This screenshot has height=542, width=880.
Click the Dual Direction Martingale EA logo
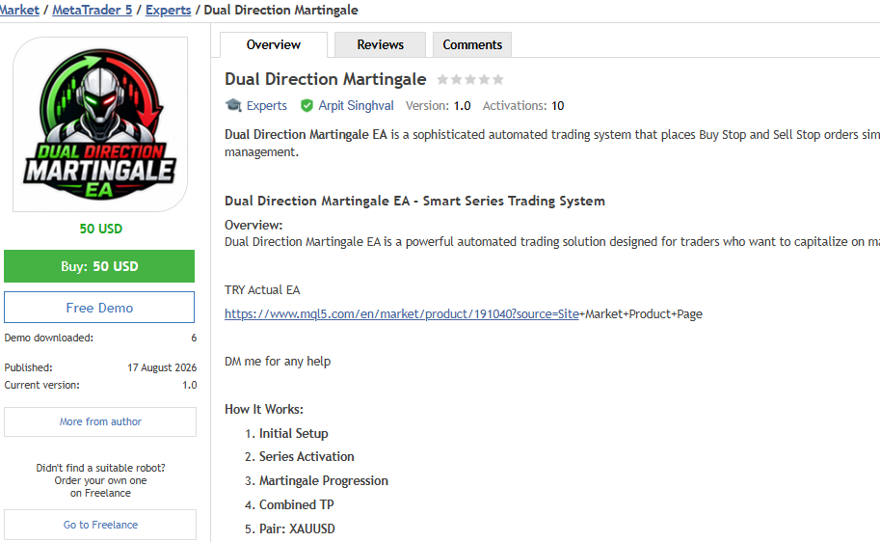tap(100, 124)
